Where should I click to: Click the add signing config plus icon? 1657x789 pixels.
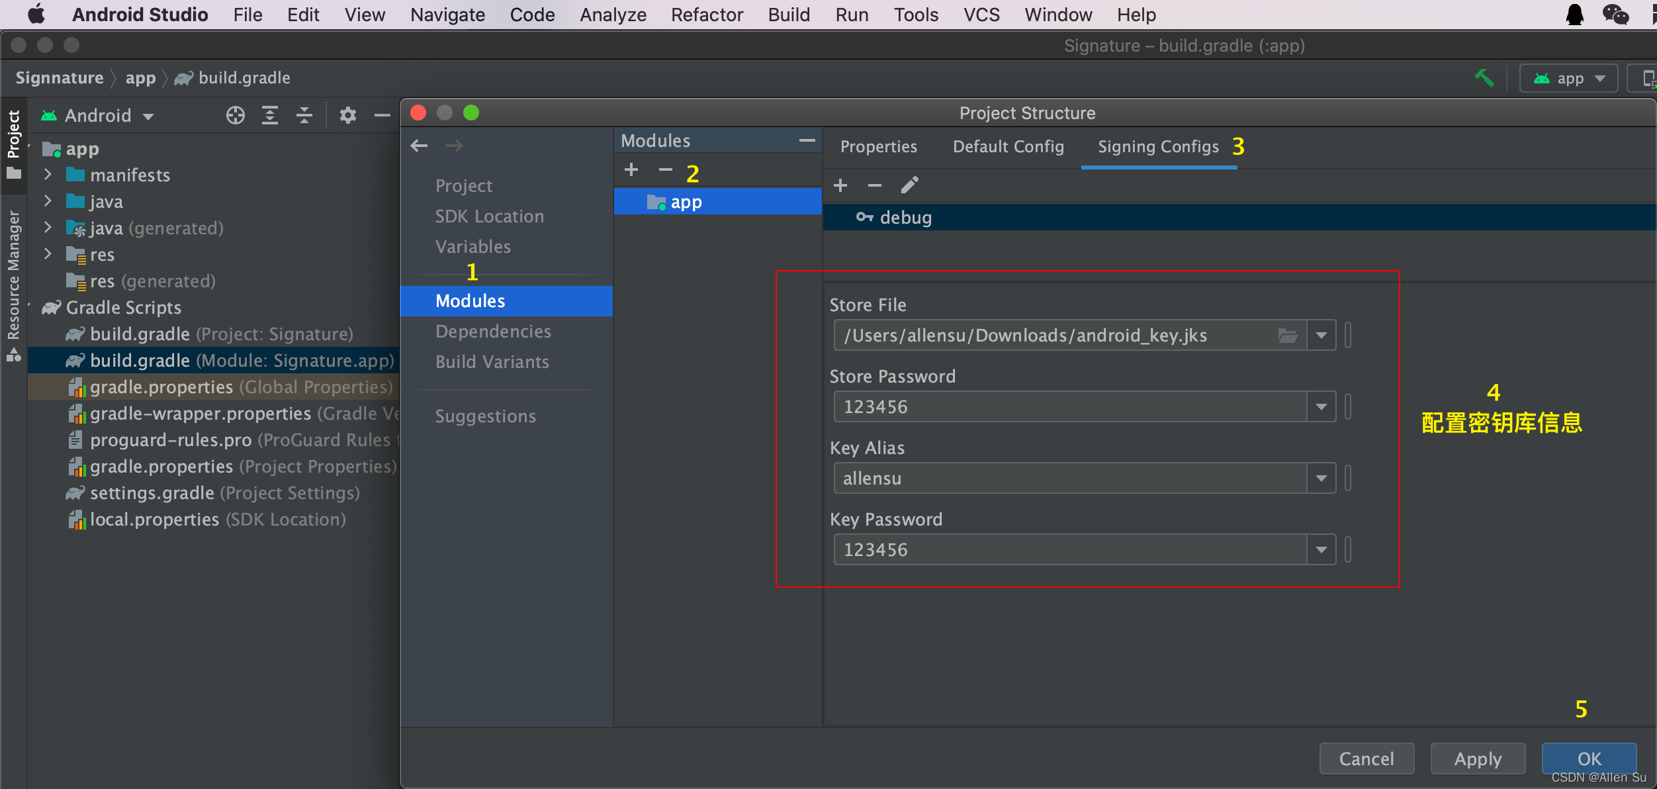coord(841,185)
